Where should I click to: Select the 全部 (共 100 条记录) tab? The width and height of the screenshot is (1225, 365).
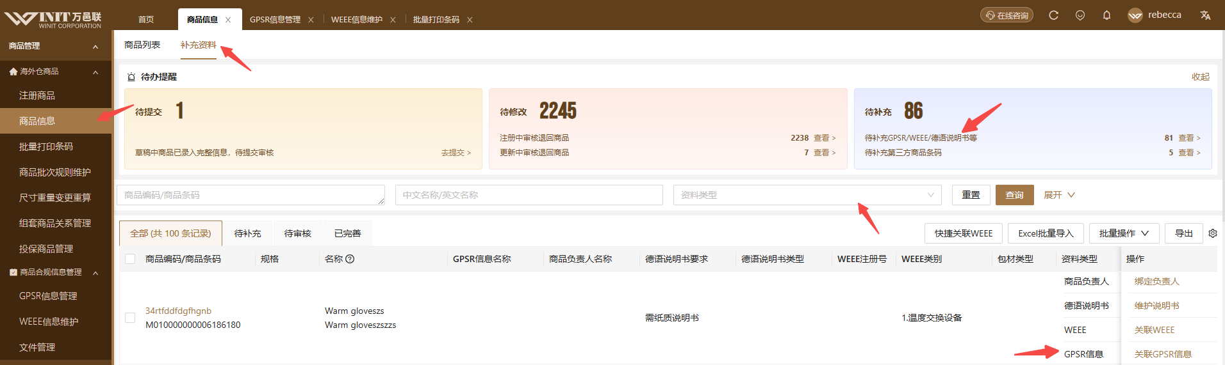[x=170, y=233]
